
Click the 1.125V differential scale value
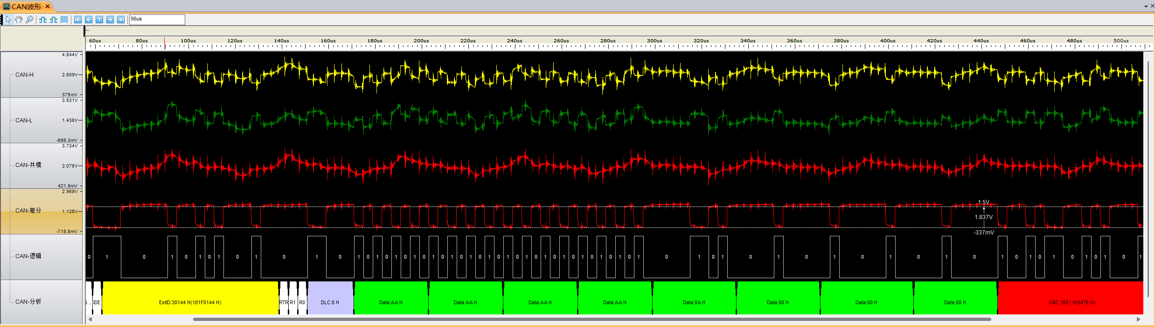click(70, 211)
